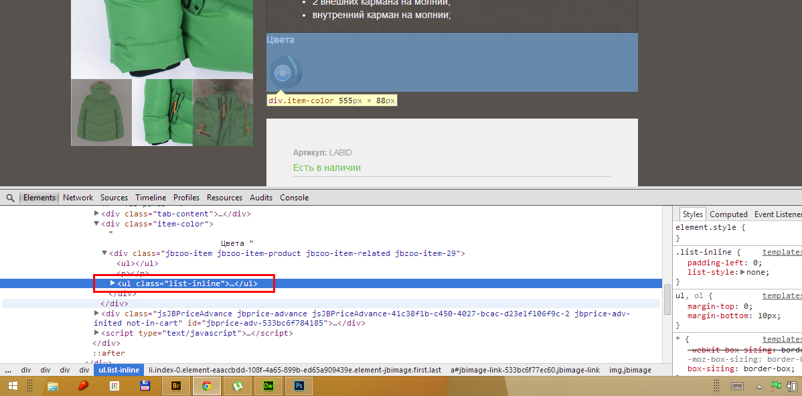802x396 pixels.
Task: Open the Console panel tab
Action: (x=294, y=198)
